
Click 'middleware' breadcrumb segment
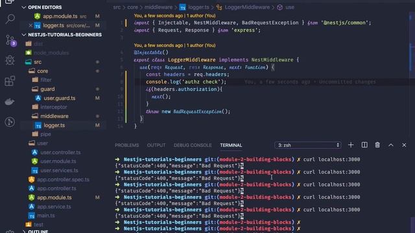coord(158,7)
